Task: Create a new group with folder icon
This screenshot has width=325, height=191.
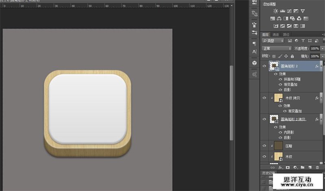Action: click(x=302, y=167)
